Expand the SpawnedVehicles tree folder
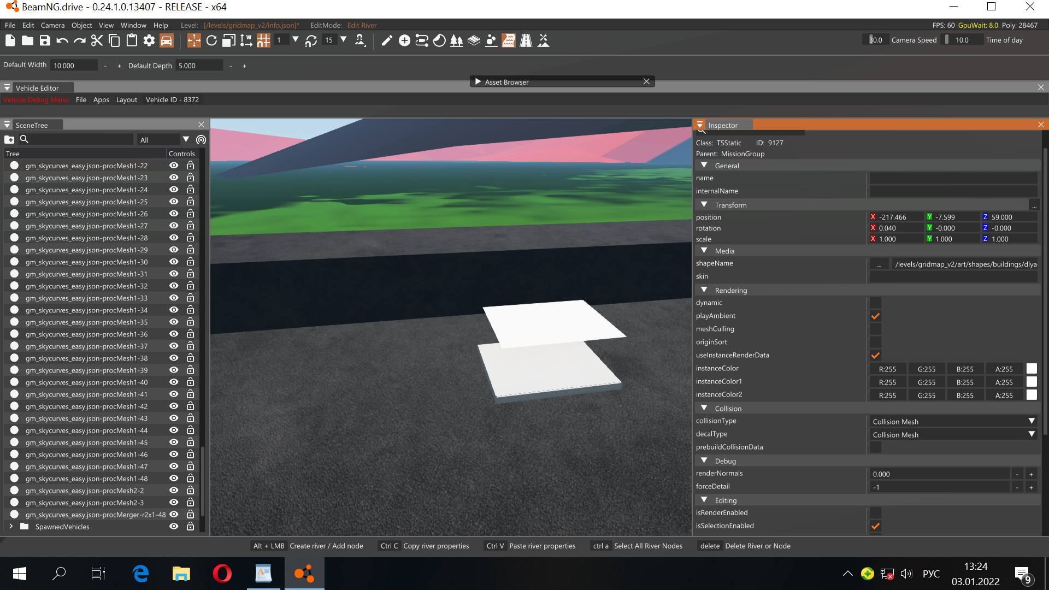 pos(11,527)
